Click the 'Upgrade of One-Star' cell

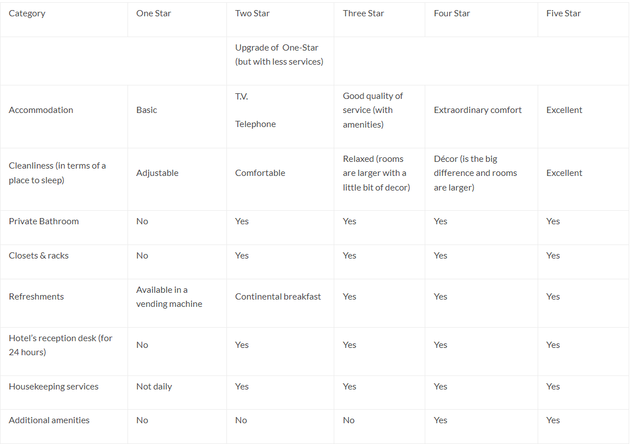(x=279, y=55)
